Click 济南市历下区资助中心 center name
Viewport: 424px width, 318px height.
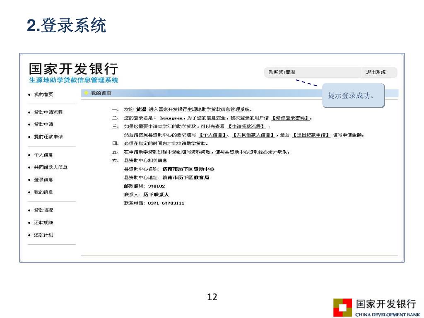click(x=188, y=169)
